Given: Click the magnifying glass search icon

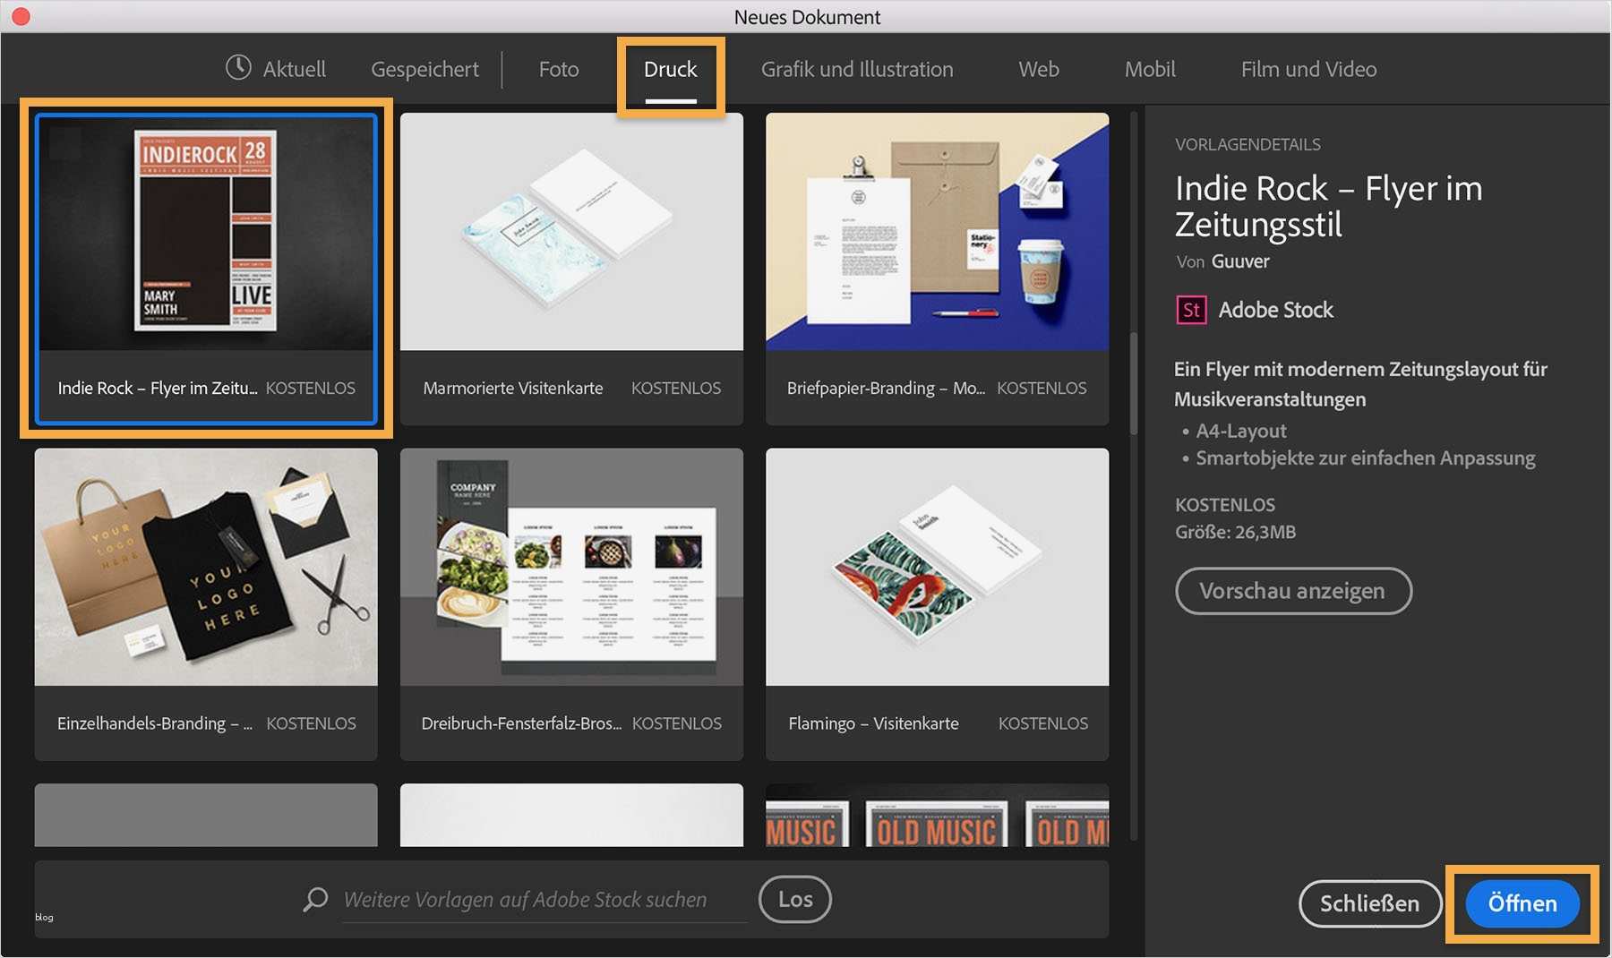Looking at the screenshot, I should [315, 899].
